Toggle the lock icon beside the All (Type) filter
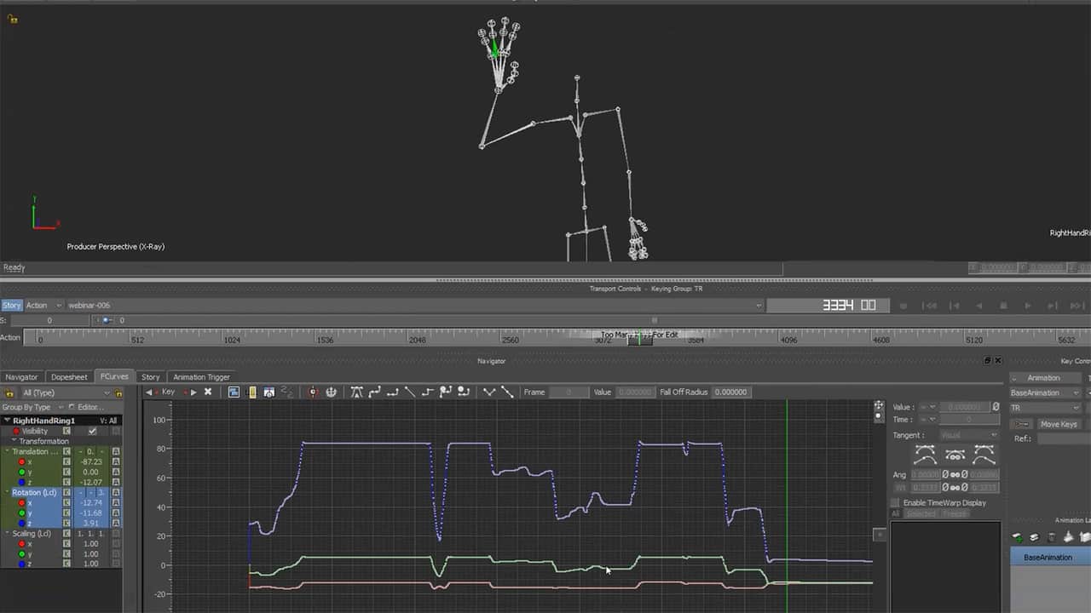 click(10, 392)
